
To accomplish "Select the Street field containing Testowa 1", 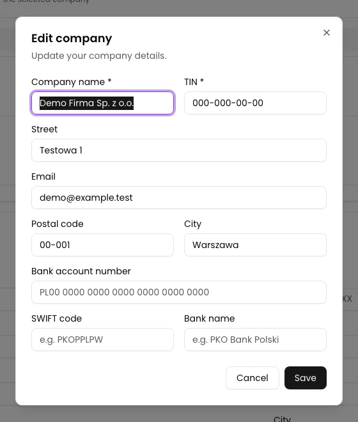I will [179, 150].
